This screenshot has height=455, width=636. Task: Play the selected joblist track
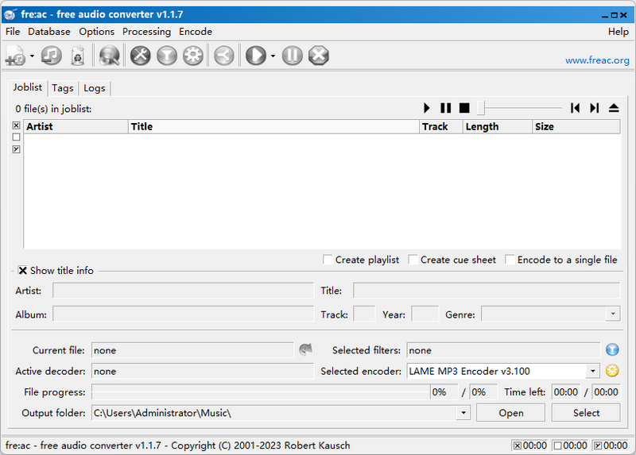click(426, 108)
